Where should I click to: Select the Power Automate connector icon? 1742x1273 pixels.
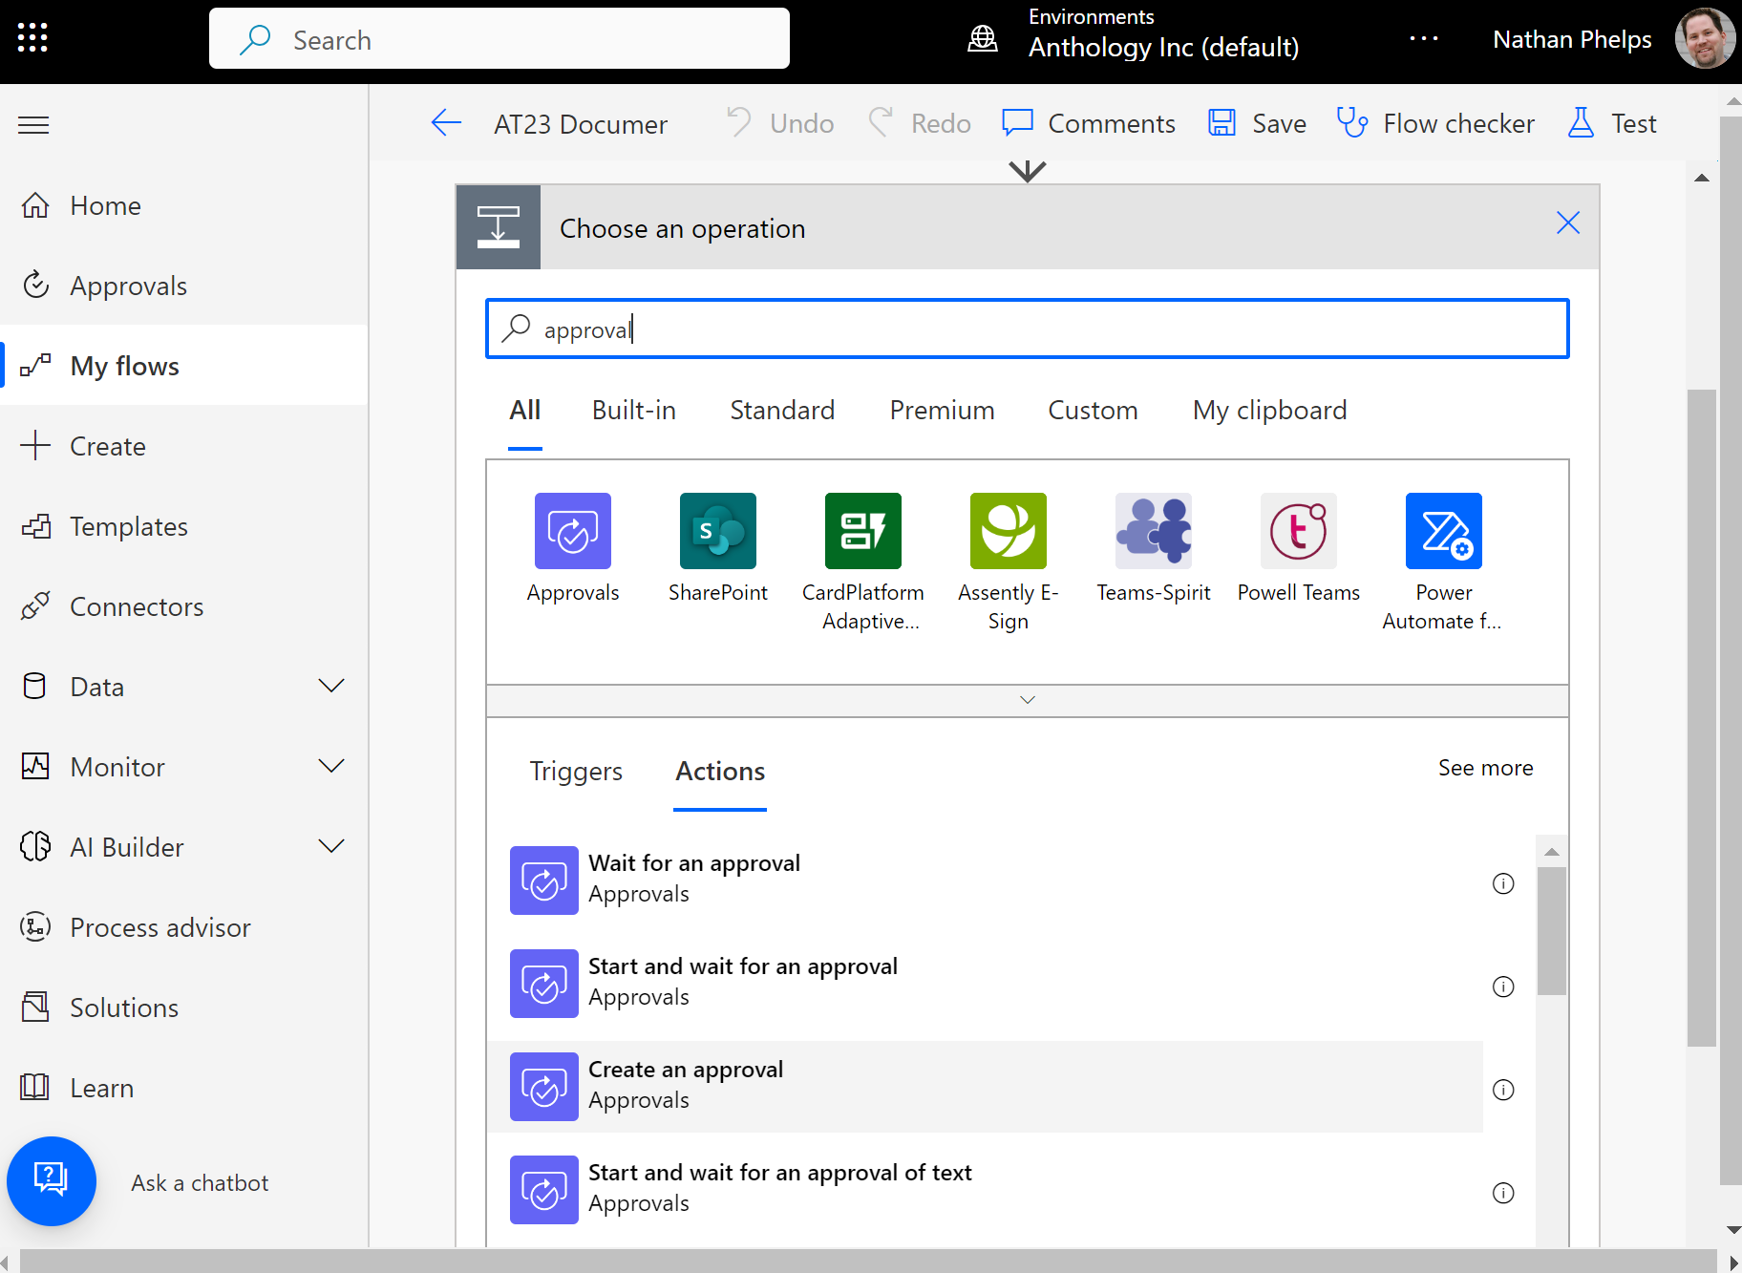pos(1444,531)
